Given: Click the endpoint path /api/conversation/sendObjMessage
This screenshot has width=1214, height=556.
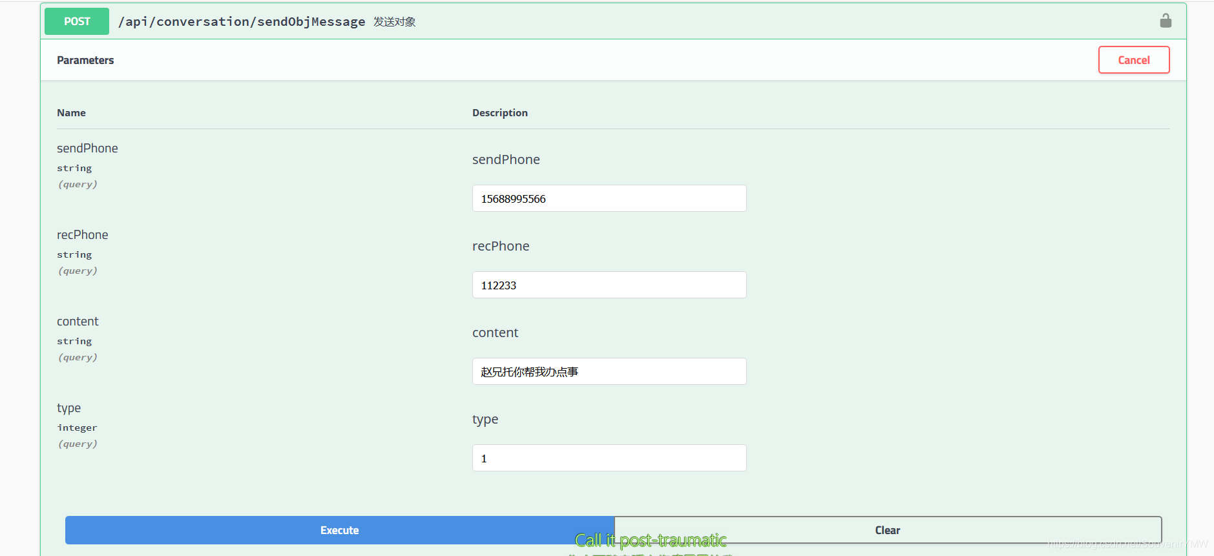Looking at the screenshot, I should pos(242,21).
